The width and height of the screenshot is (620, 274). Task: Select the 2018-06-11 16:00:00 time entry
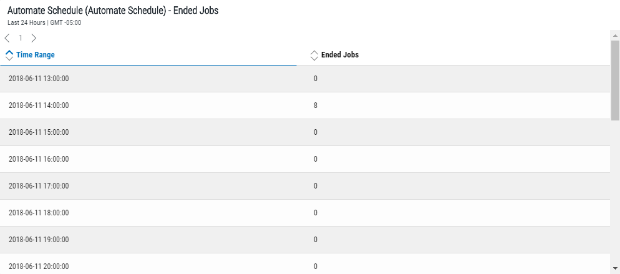point(39,159)
